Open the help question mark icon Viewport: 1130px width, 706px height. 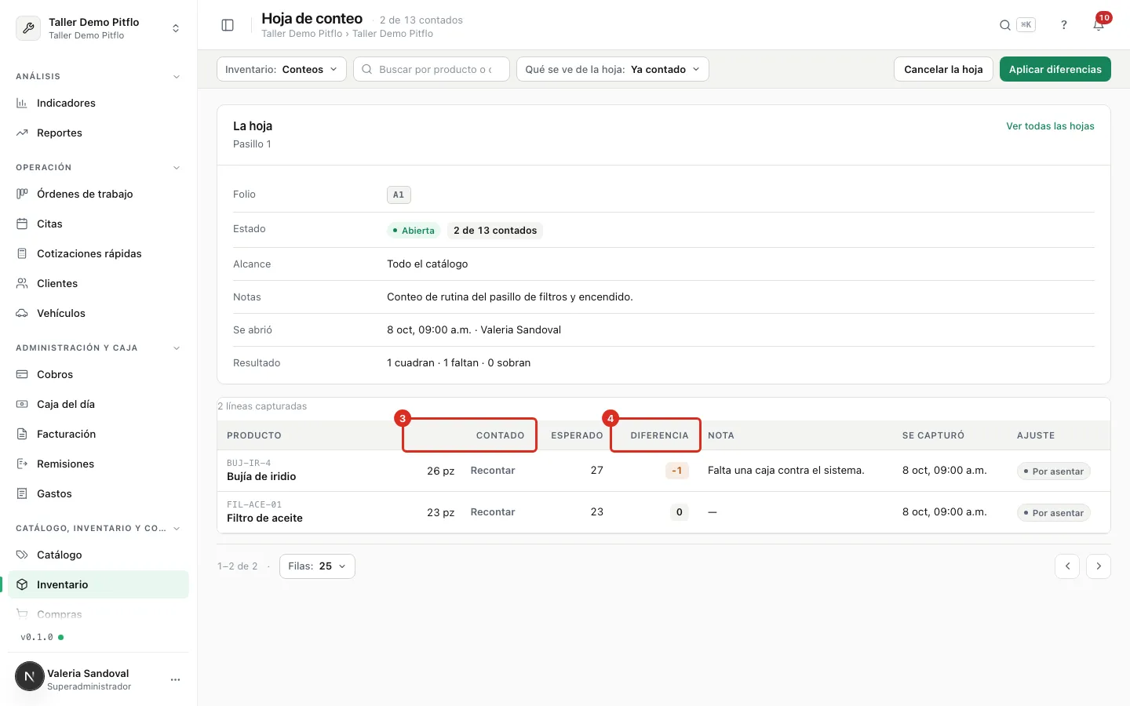[x=1064, y=25]
